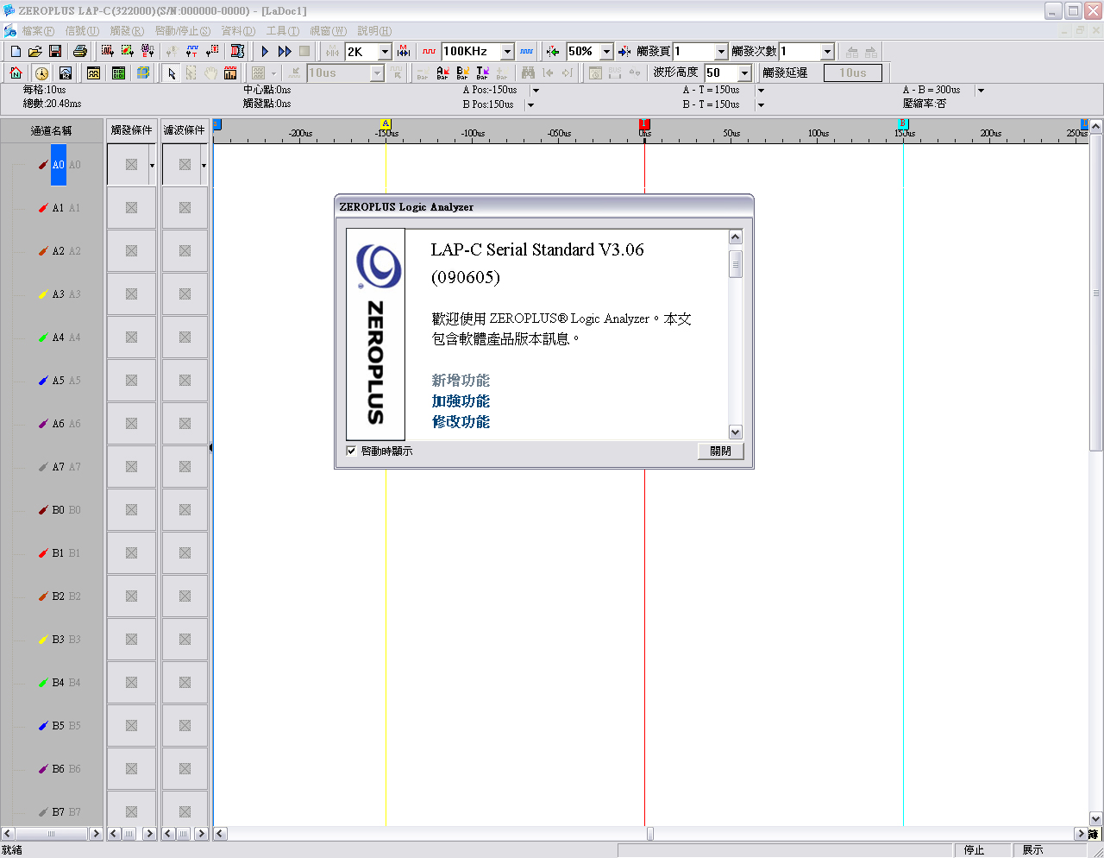Open the 加強功能 link

[461, 401]
